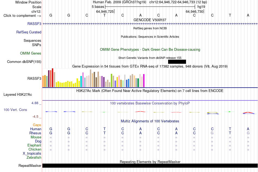This screenshot has height=172, width=258.
Task: Click the Human species label
Action: tap(36, 129)
